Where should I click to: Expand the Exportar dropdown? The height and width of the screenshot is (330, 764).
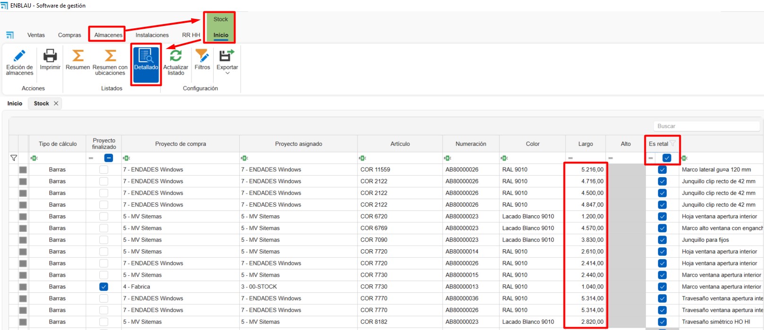coord(227,73)
